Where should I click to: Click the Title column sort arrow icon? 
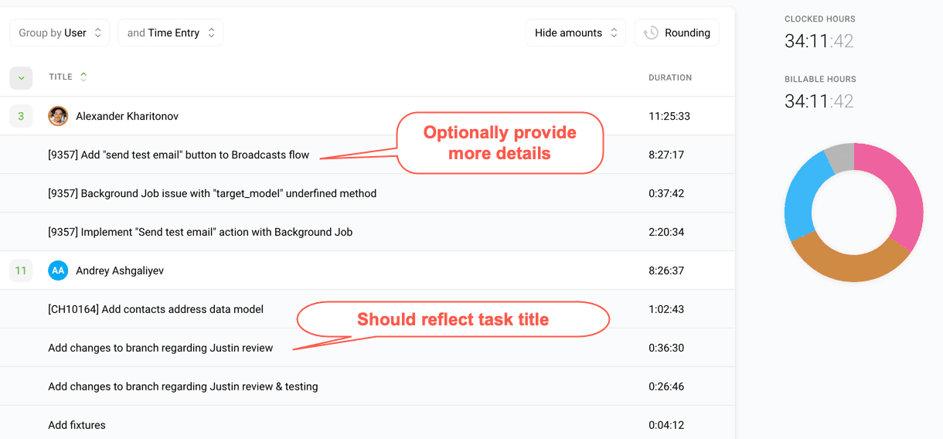(83, 77)
